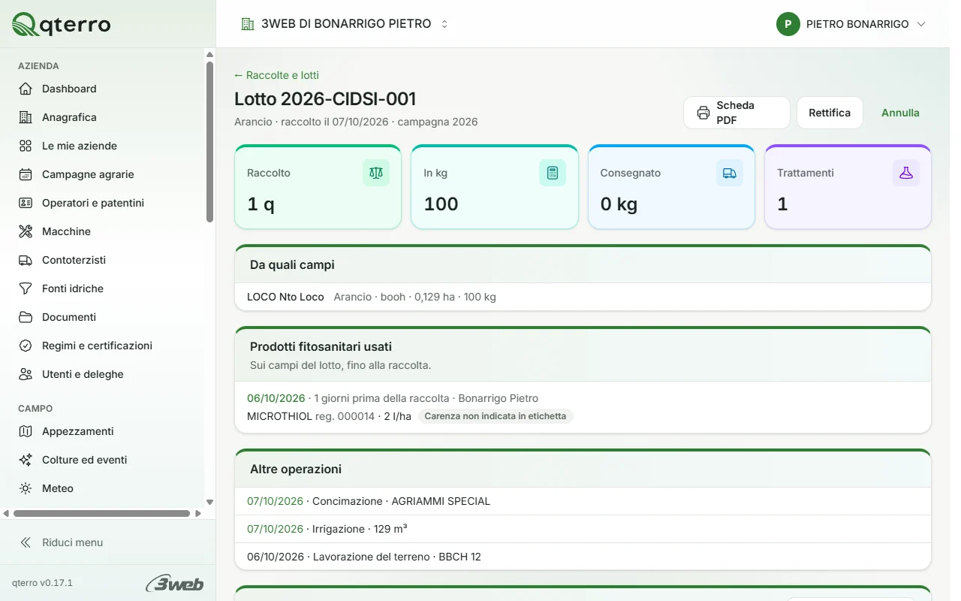The width and height of the screenshot is (961, 601).
Task: Click the calculator icon on In kg card
Action: [x=553, y=173]
